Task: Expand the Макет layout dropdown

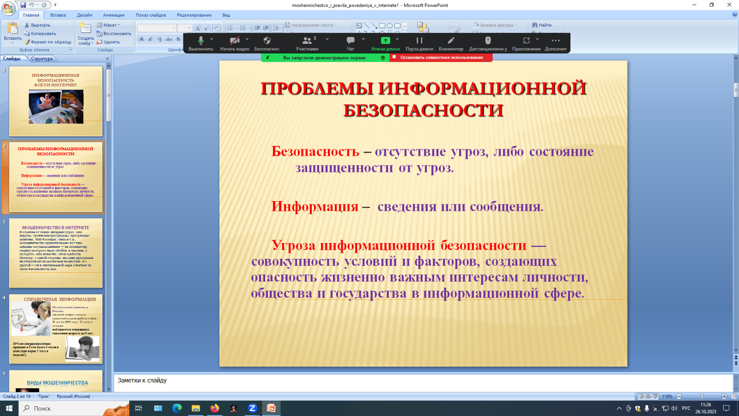Action: point(109,25)
